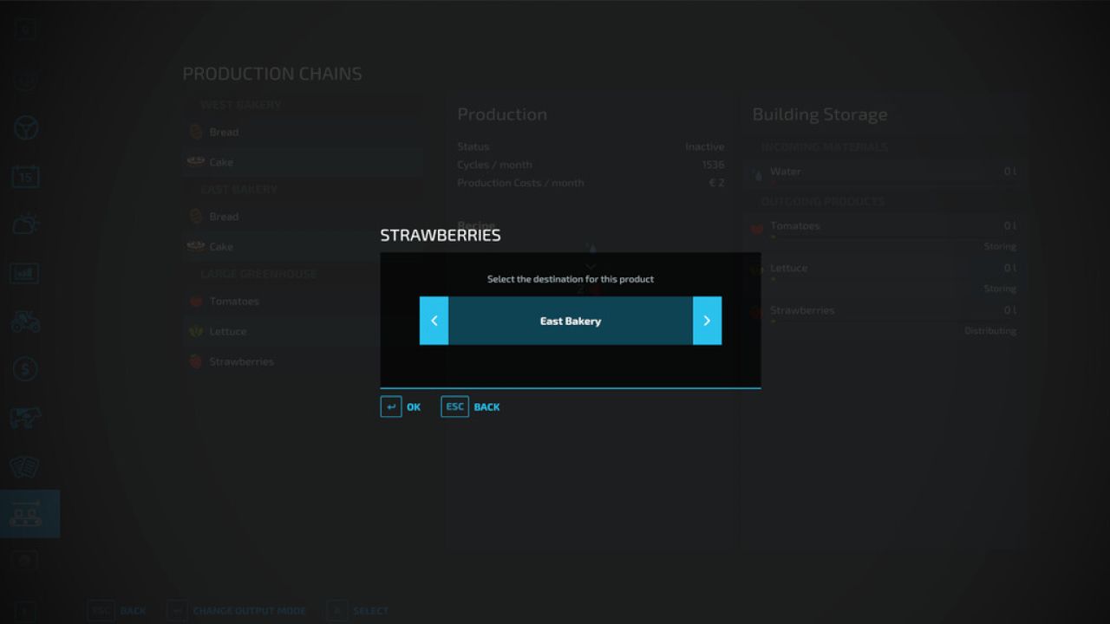Click the 'Distributing' mode under Strawberries

[x=990, y=331]
